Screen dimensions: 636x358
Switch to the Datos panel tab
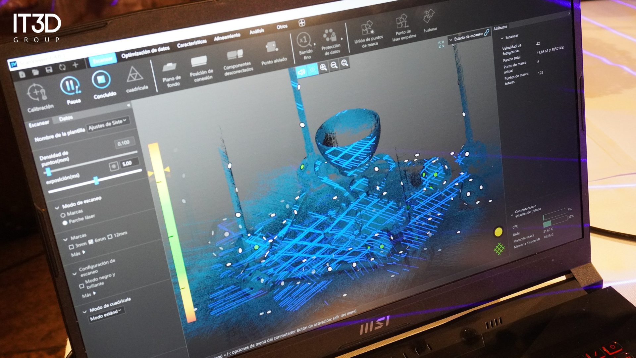click(x=66, y=119)
